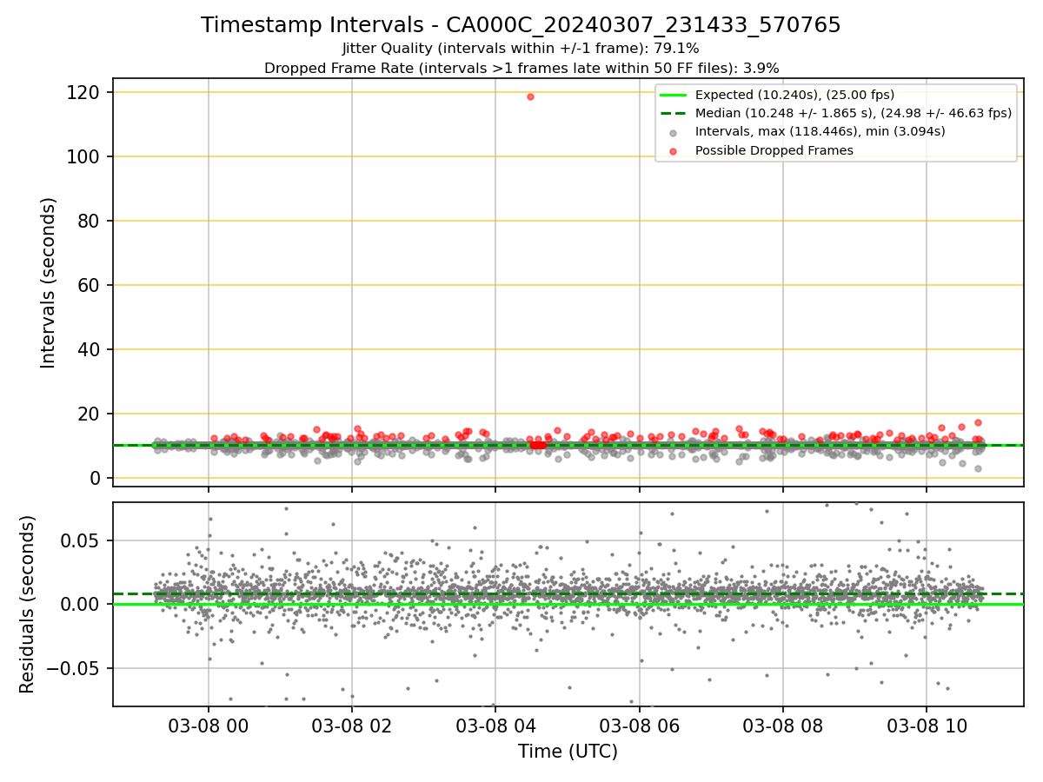The width and height of the screenshot is (1043, 782).
Task: Click the 'Time (UTC)' x-axis label
Action: click(x=568, y=752)
